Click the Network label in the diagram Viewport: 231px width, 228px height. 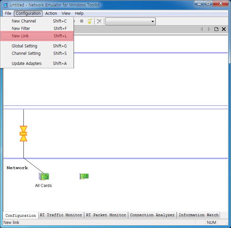tap(17, 168)
